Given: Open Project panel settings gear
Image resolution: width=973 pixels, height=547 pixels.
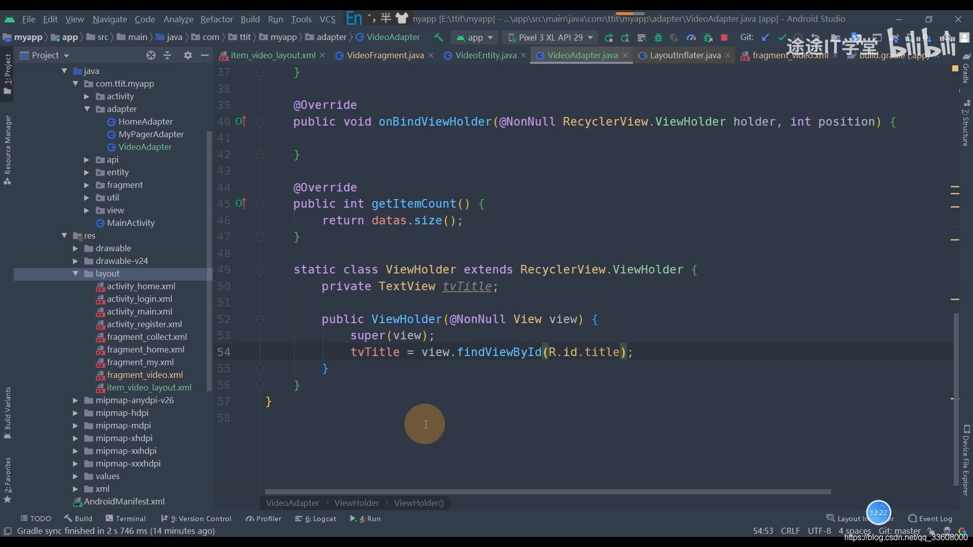Looking at the screenshot, I should click(188, 55).
